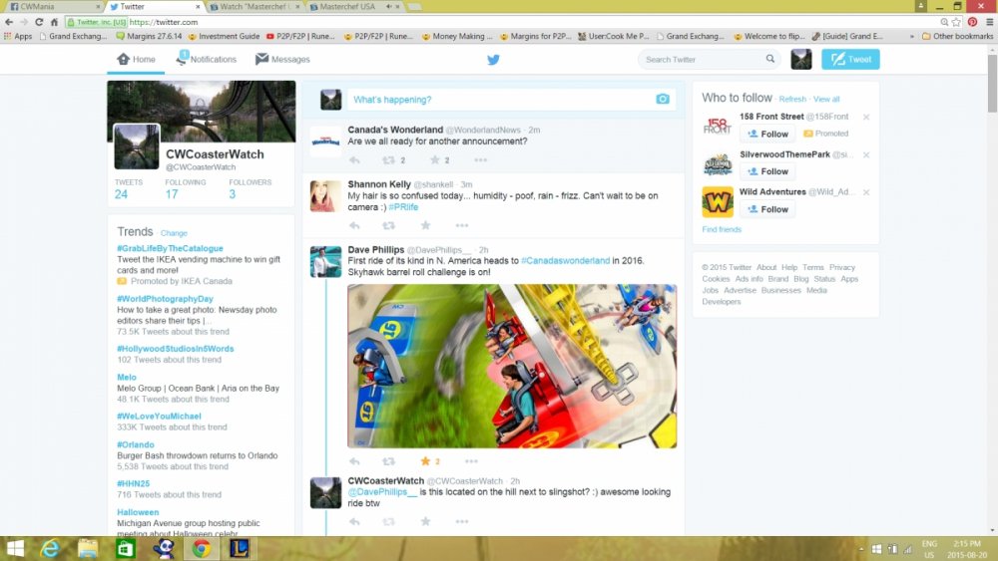Image resolution: width=998 pixels, height=561 pixels.
Task: Follow SilverwoodThemePark
Action: coord(767,171)
